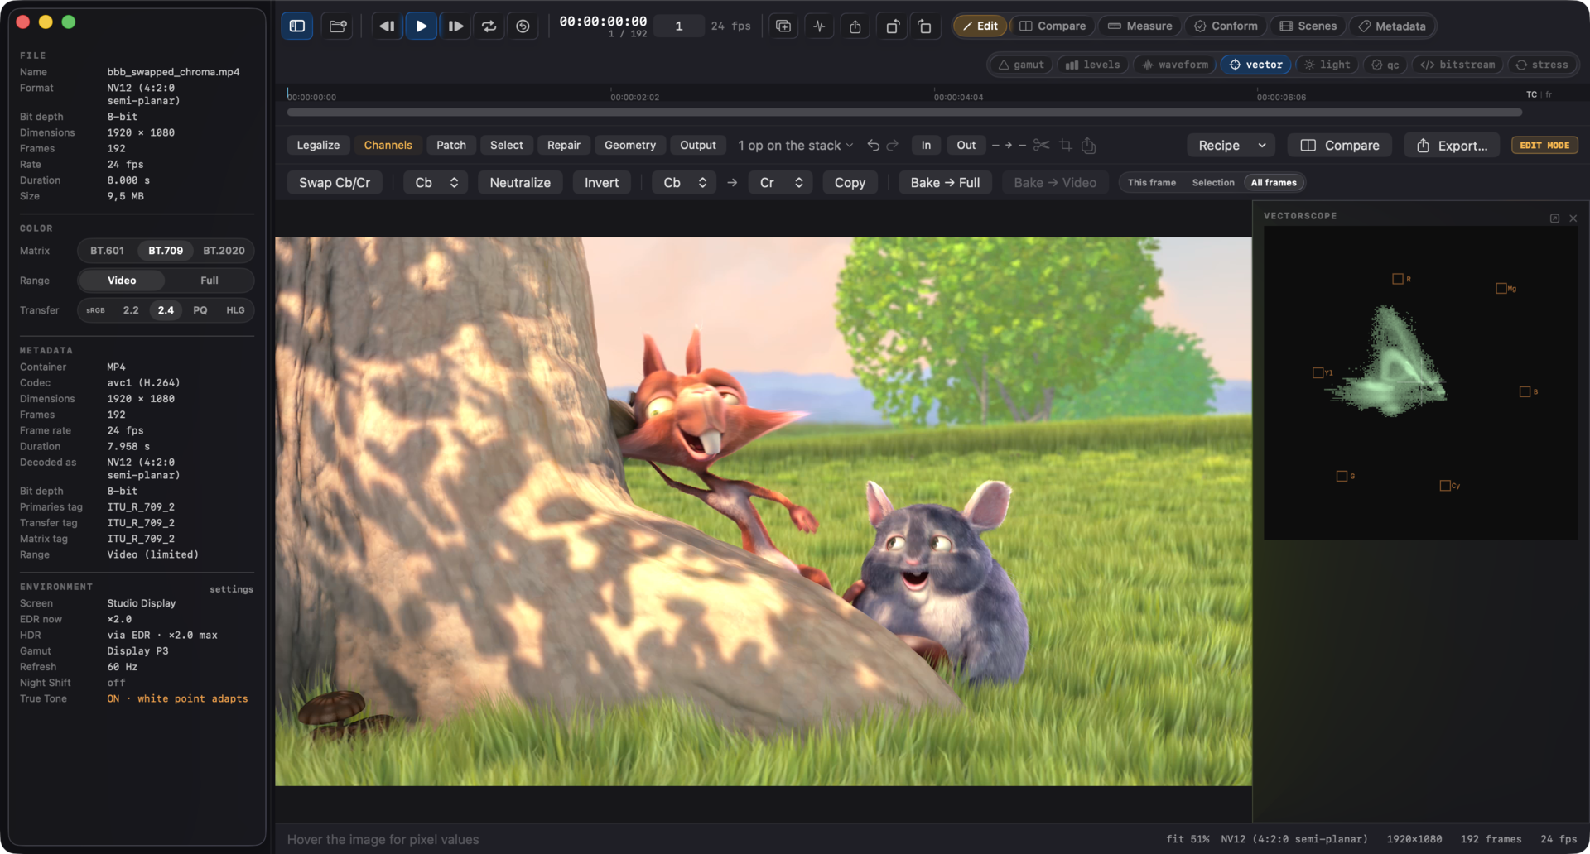The width and height of the screenshot is (1590, 854).
Task: Undo the last stack operation
Action: tap(874, 145)
